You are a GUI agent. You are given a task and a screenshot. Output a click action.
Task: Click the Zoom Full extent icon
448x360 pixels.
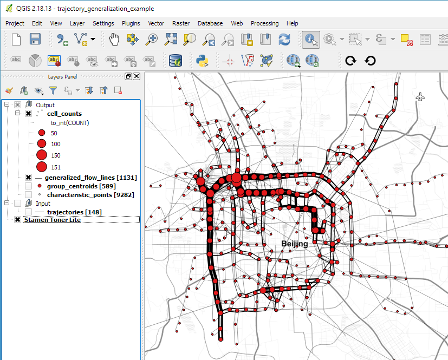pos(171,39)
